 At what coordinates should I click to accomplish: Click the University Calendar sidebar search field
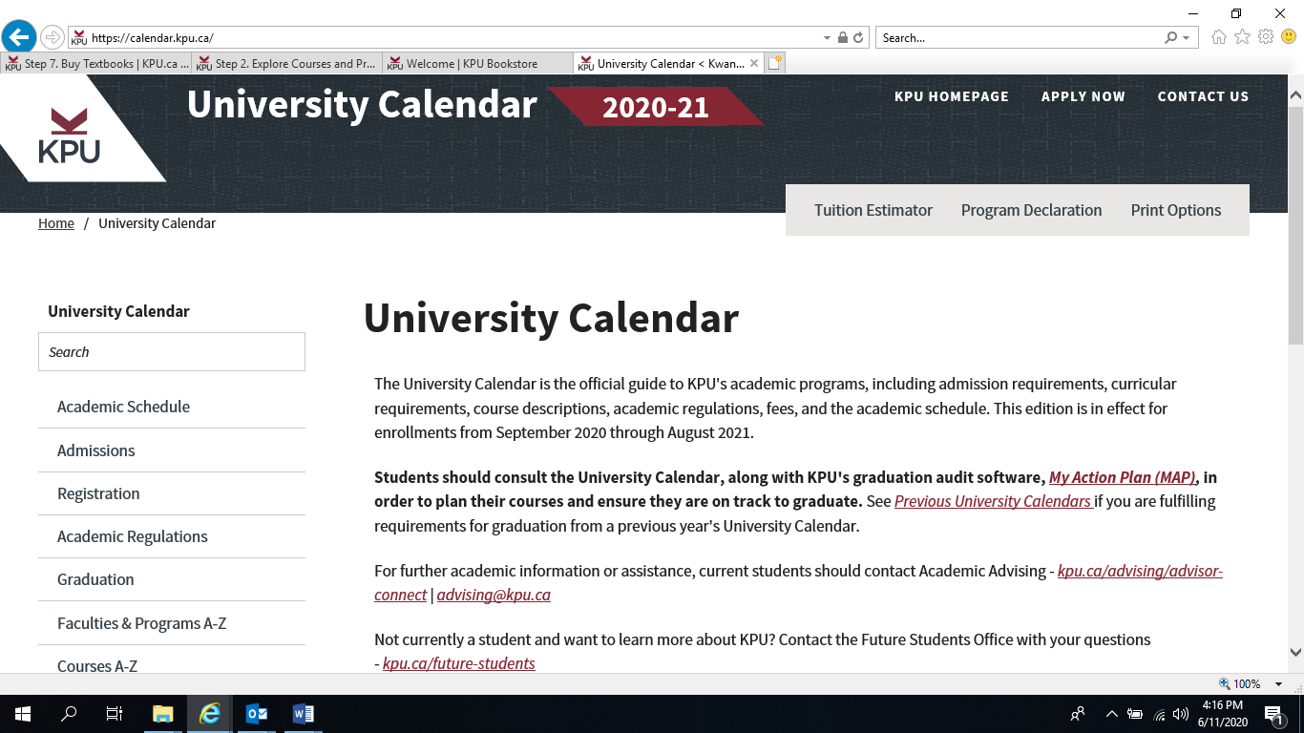coord(172,352)
